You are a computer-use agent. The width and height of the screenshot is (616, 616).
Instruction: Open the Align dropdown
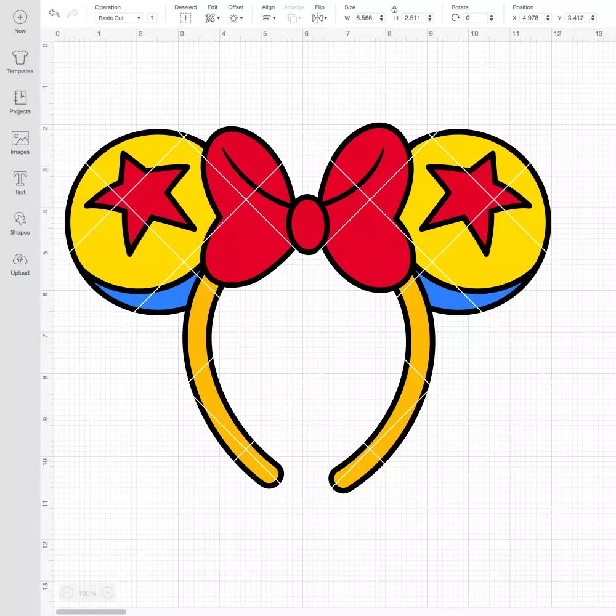[269, 18]
